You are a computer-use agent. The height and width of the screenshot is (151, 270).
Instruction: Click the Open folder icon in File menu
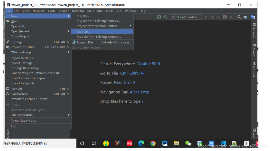8,21
